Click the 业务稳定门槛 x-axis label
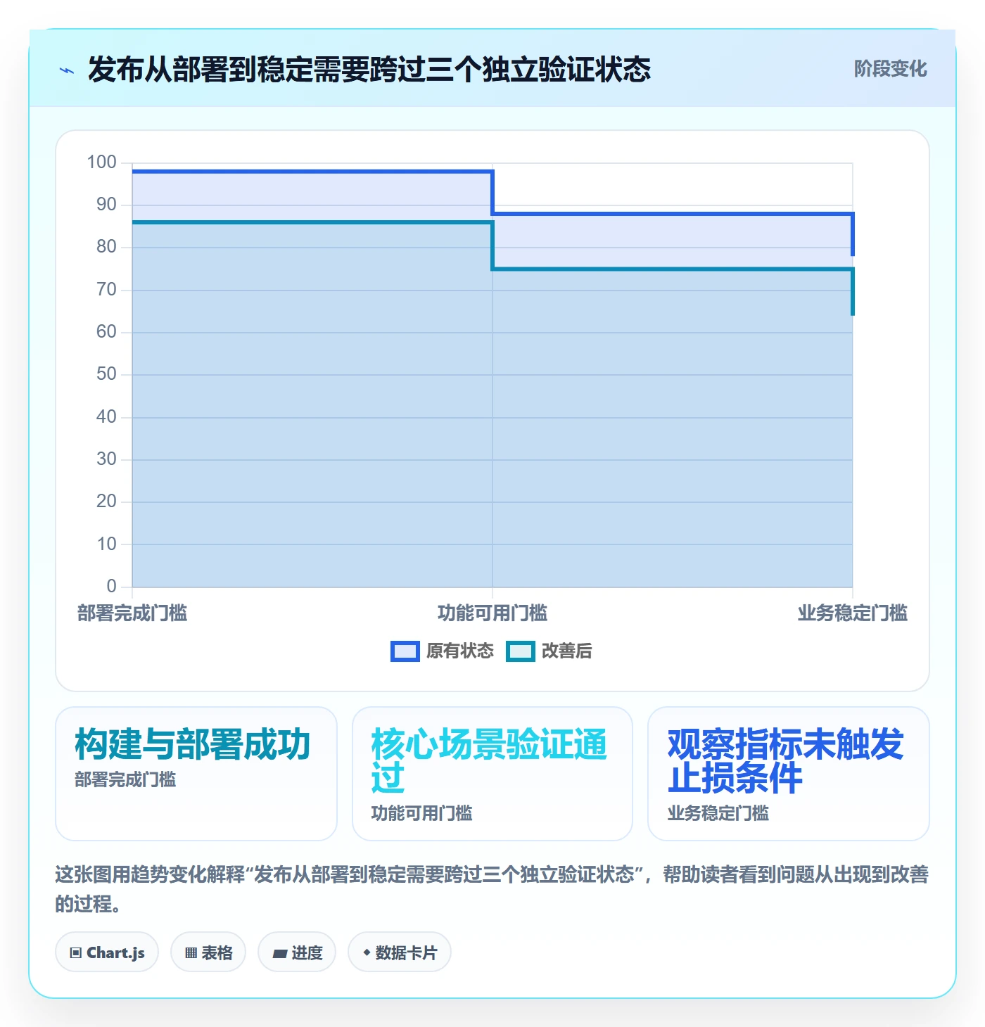The height and width of the screenshot is (1027, 985). [x=853, y=613]
